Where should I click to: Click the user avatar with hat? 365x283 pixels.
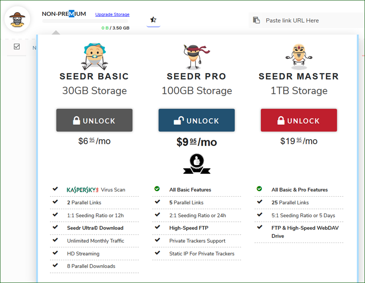click(17, 19)
